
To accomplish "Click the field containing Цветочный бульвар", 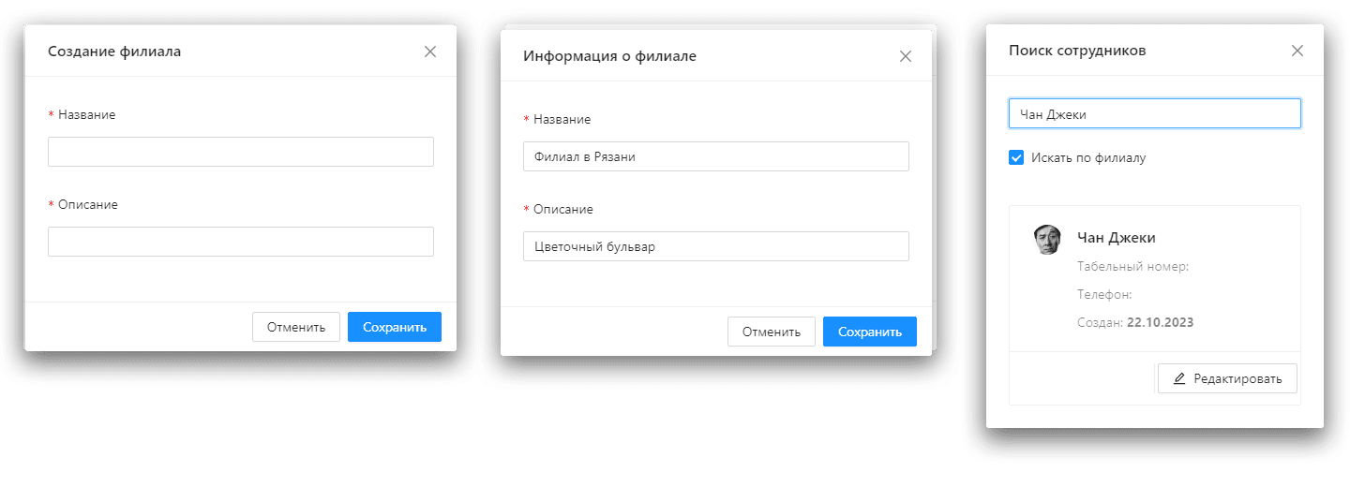I will click(716, 246).
